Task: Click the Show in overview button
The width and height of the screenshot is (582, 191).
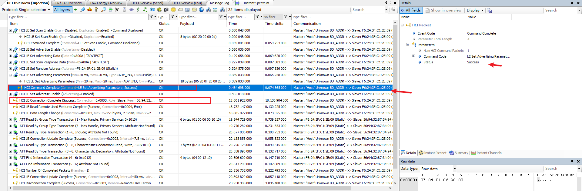Action: tap(443, 10)
